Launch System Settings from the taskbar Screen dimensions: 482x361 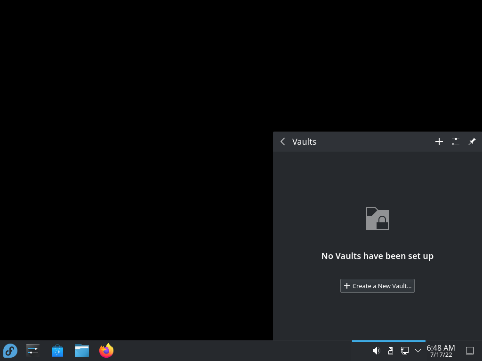click(x=33, y=351)
